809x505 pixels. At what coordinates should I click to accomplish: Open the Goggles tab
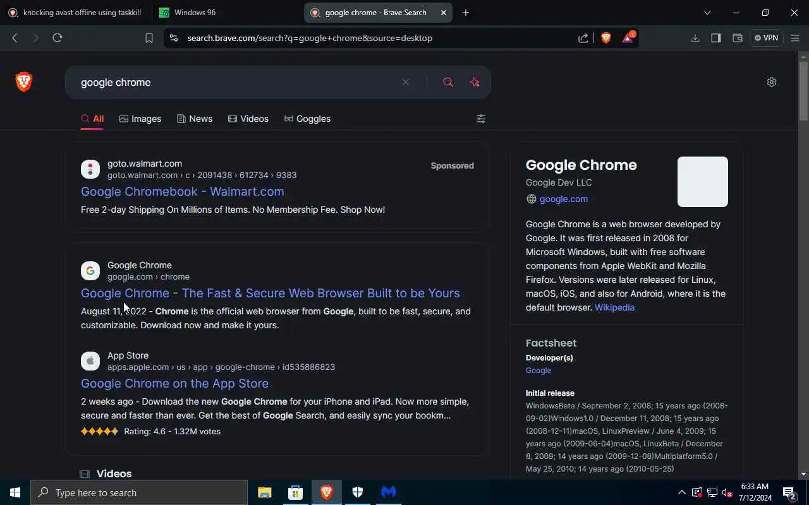pyautogui.click(x=307, y=119)
